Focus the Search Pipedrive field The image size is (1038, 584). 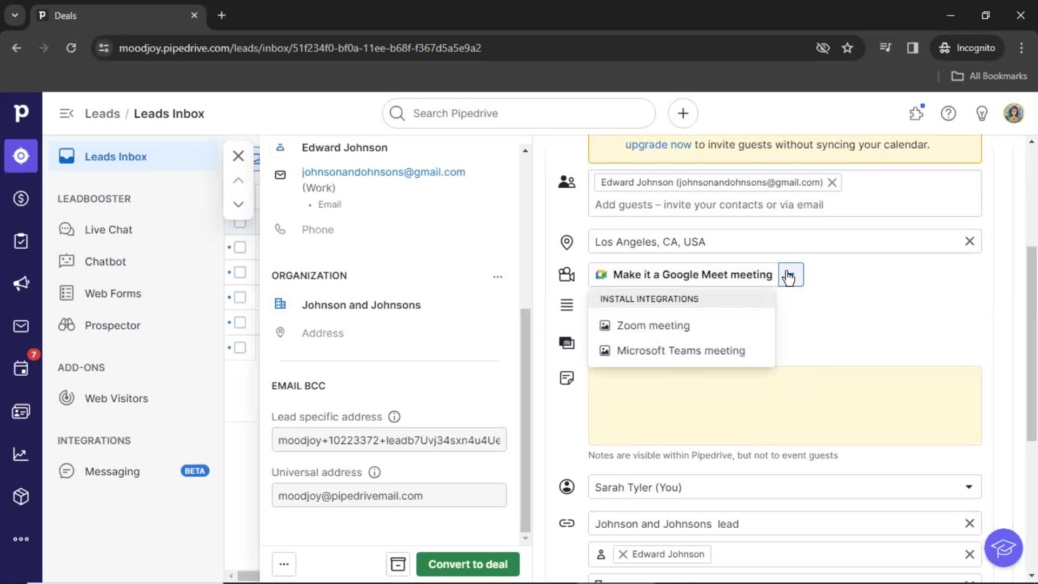tap(519, 114)
